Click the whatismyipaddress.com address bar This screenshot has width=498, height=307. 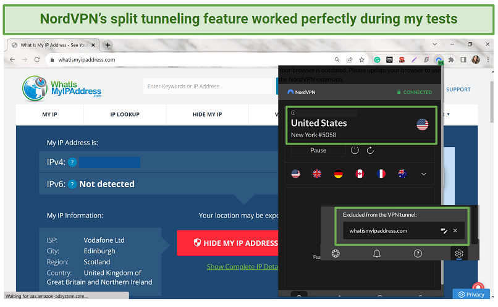(190, 60)
